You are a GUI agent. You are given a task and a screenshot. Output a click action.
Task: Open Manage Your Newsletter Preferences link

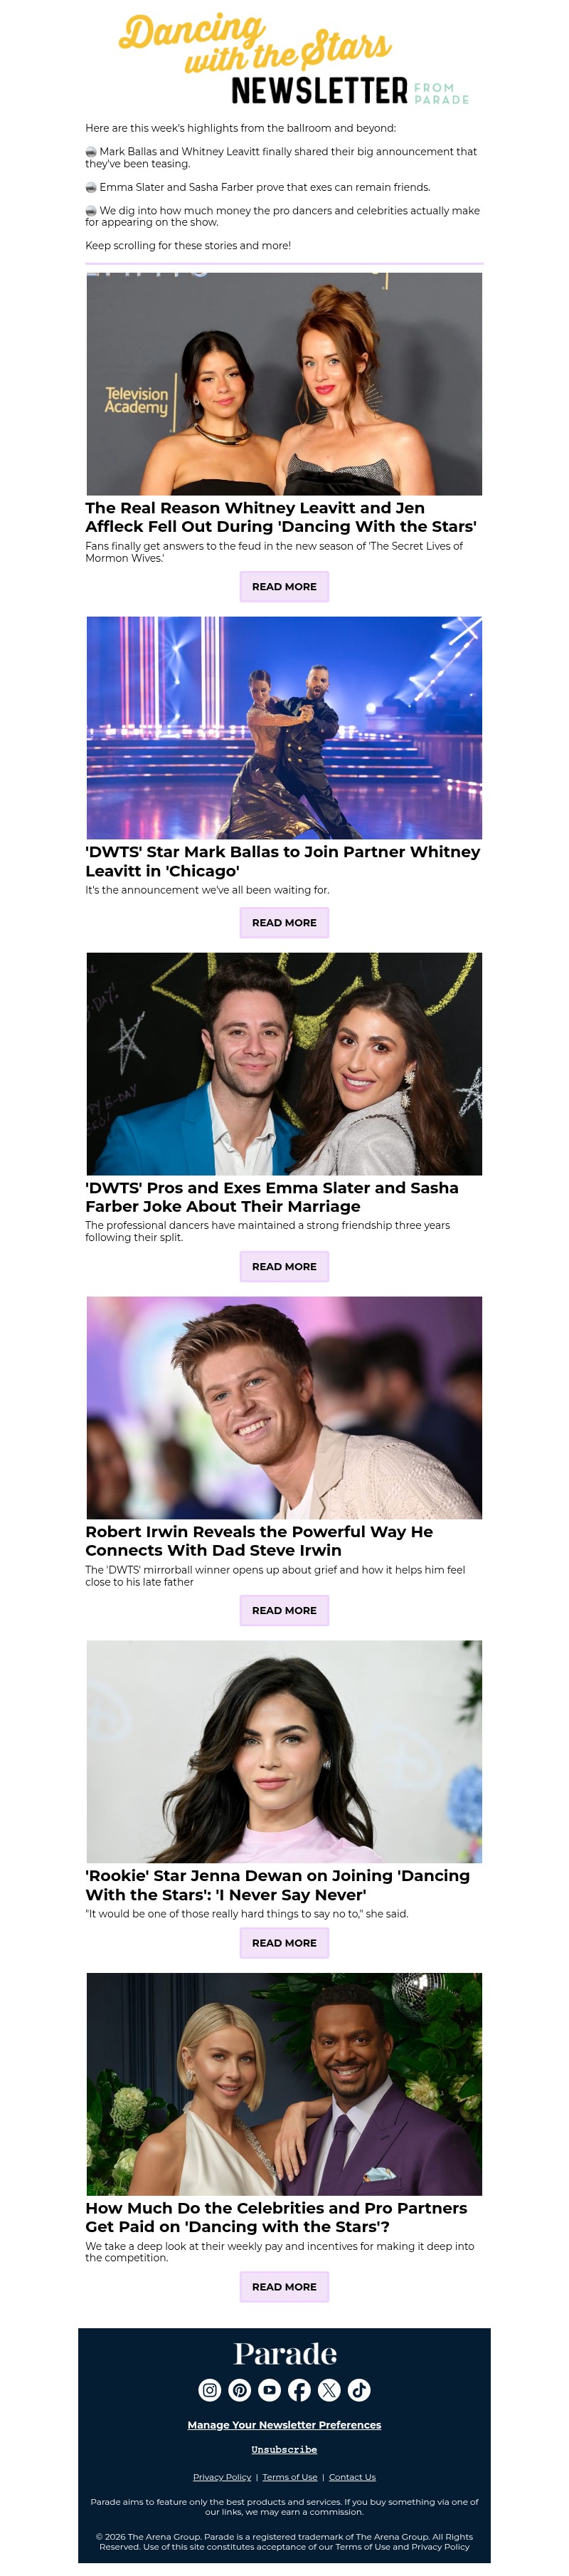click(x=284, y=2425)
